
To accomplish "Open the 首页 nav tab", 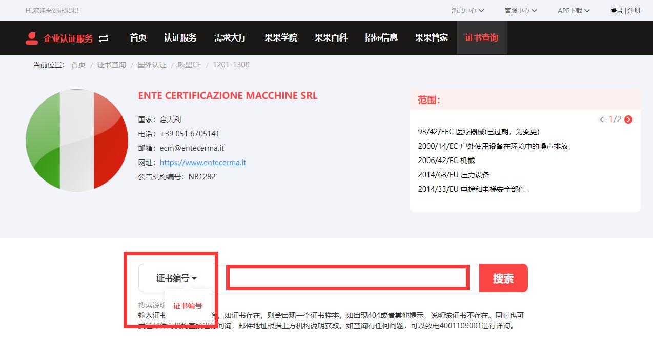I will point(138,38).
